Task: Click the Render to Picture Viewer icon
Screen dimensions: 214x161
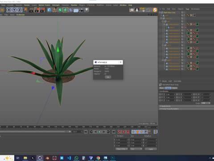Action: tap(37, 10)
